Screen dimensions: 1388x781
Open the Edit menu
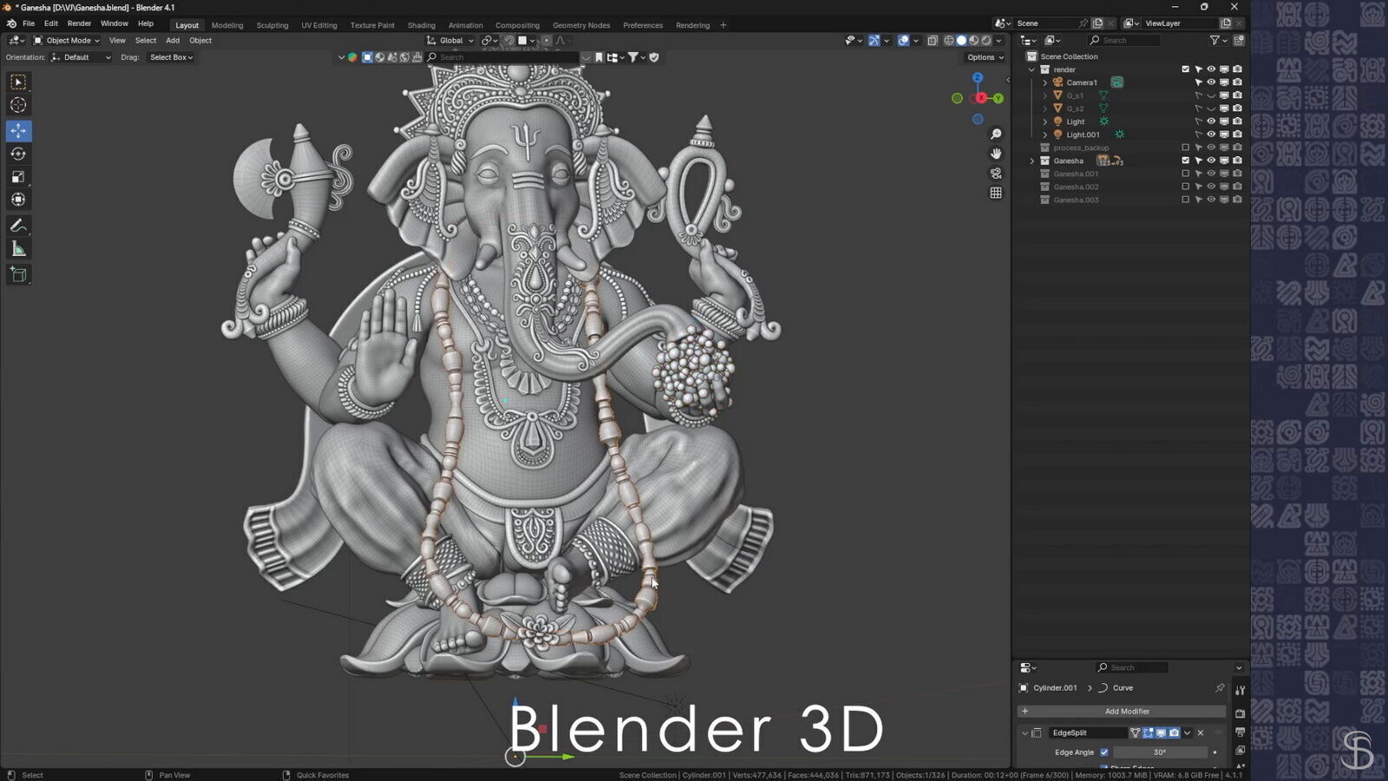51,23
